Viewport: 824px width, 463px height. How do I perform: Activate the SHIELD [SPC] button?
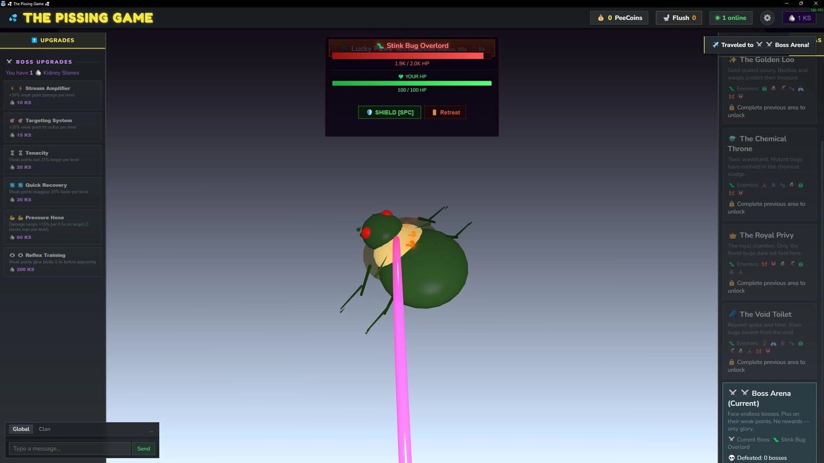tap(389, 112)
